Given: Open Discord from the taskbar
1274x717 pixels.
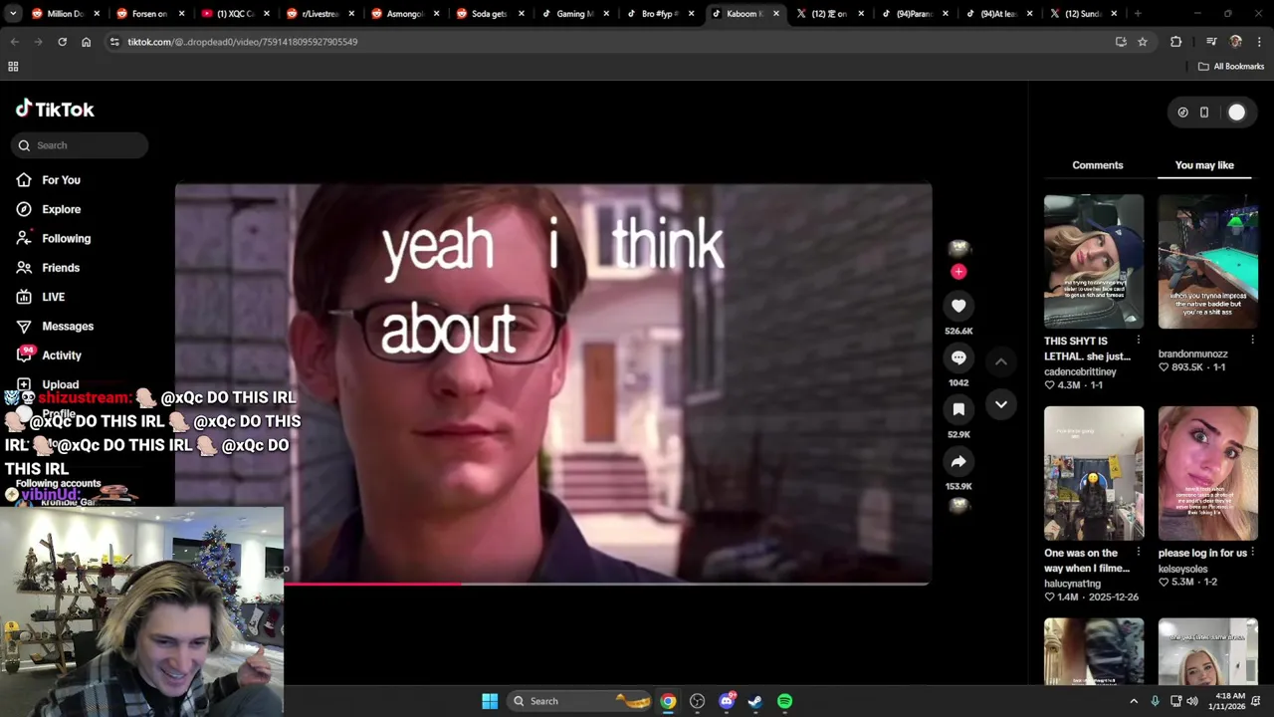Looking at the screenshot, I should (x=727, y=701).
